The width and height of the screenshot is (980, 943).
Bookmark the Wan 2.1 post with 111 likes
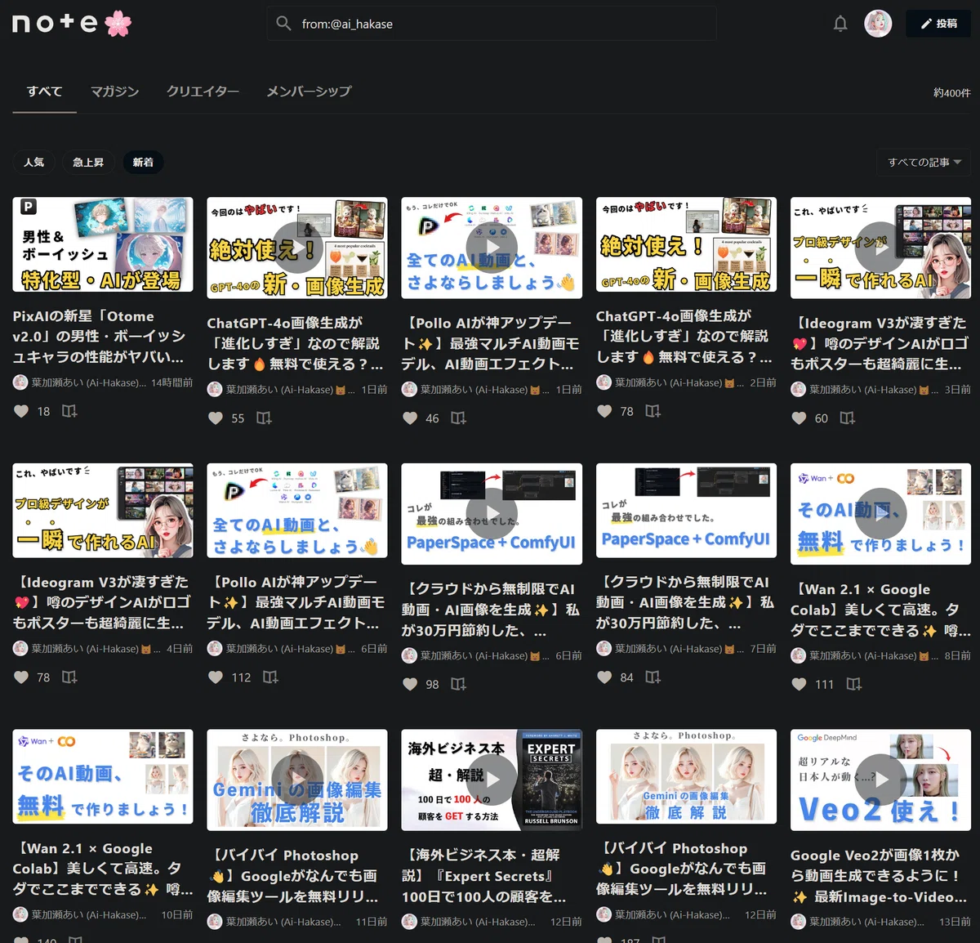coord(853,684)
